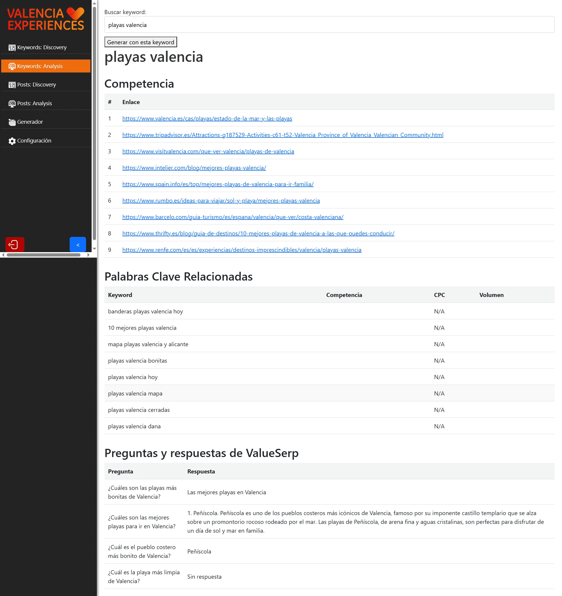Click sidebar scrollbar up arrow
562x596 pixels.
(x=94, y=3)
